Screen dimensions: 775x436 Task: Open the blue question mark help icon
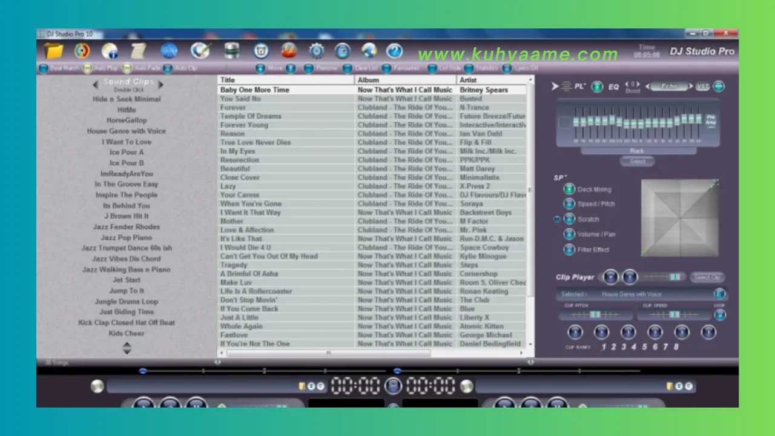[395, 50]
